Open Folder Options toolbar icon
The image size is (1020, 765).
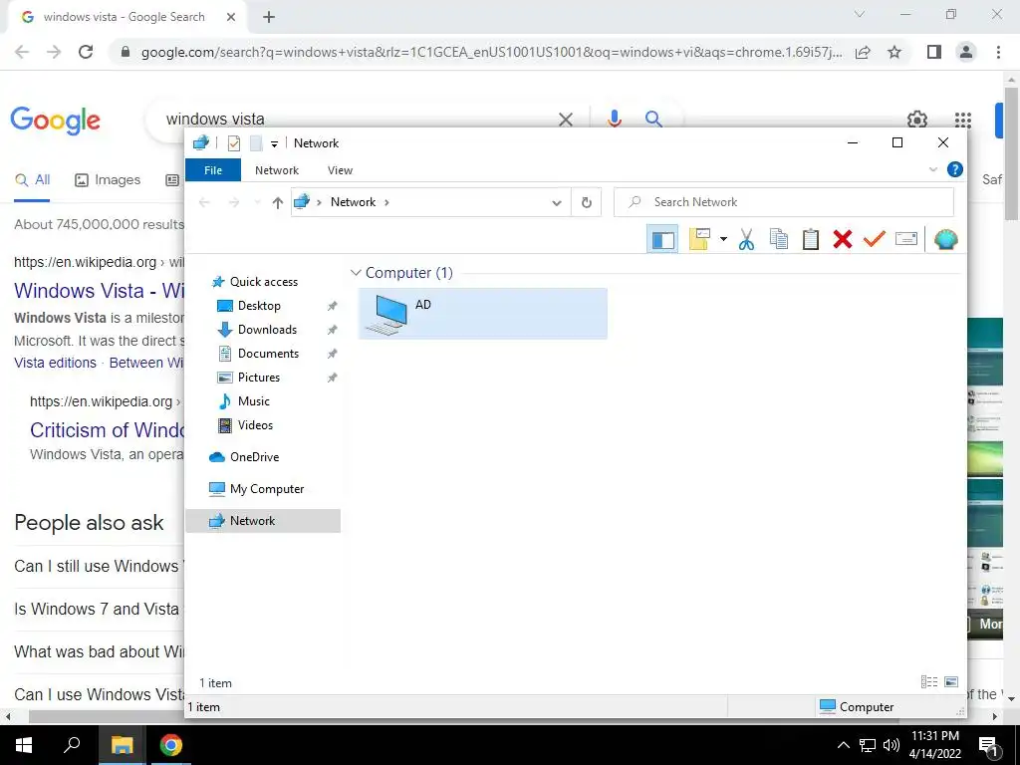coord(699,239)
